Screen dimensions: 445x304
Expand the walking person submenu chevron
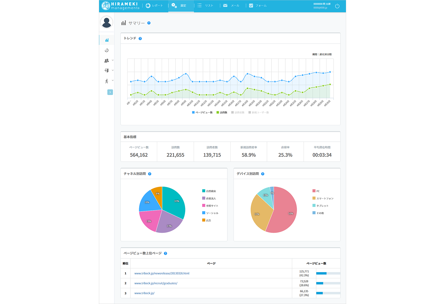pyautogui.click(x=112, y=80)
